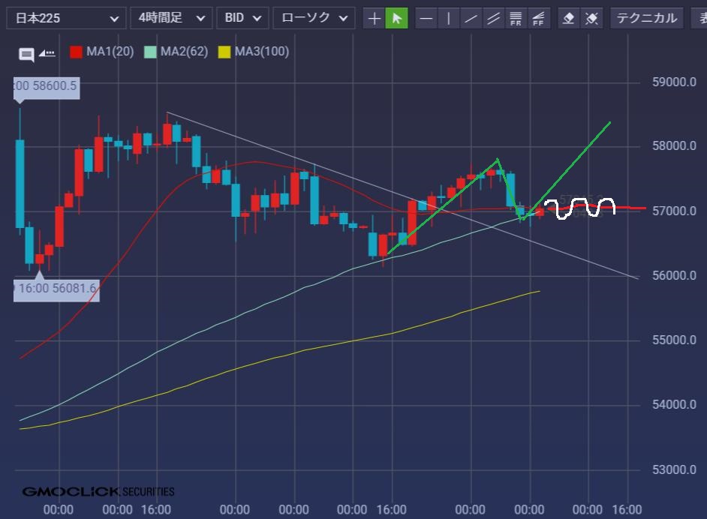Image resolution: width=707 pixels, height=519 pixels.
Task: Pick the Fibonacci retracement FR tool
Action: coord(516,18)
